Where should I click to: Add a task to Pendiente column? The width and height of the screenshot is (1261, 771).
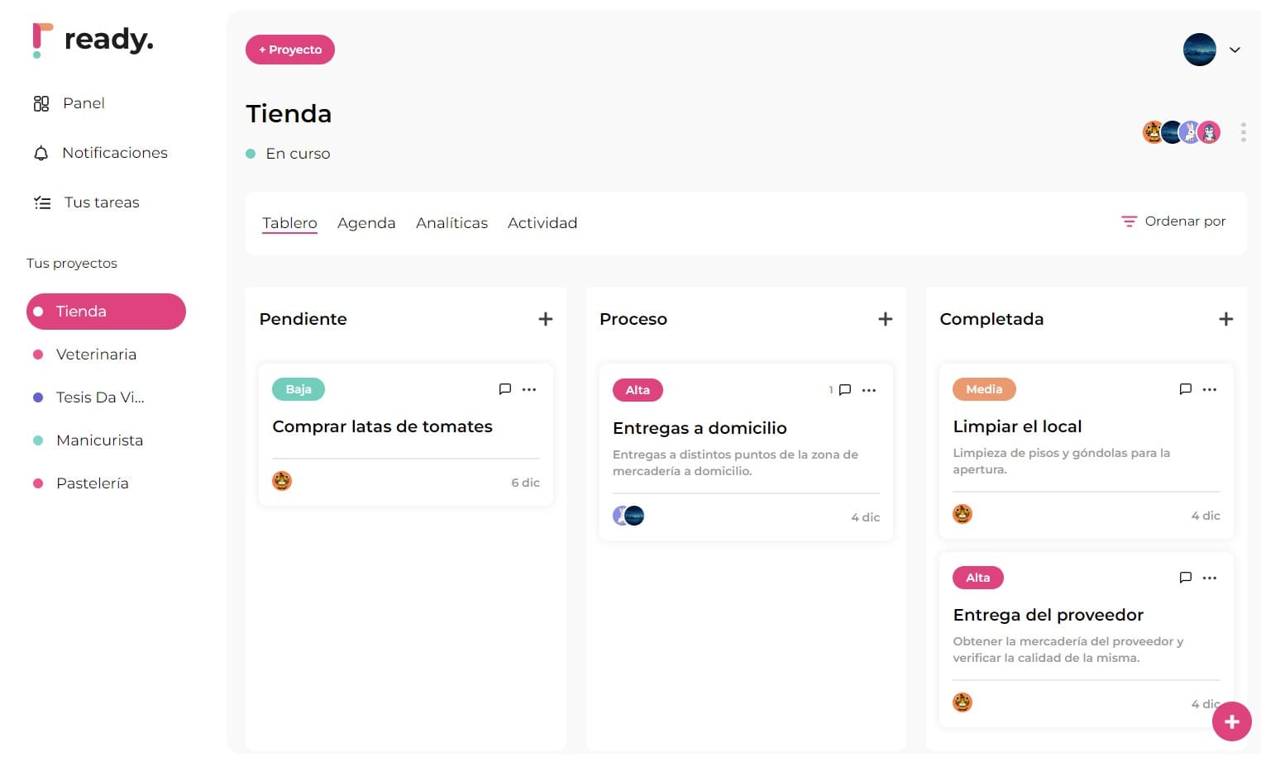pyautogui.click(x=545, y=319)
